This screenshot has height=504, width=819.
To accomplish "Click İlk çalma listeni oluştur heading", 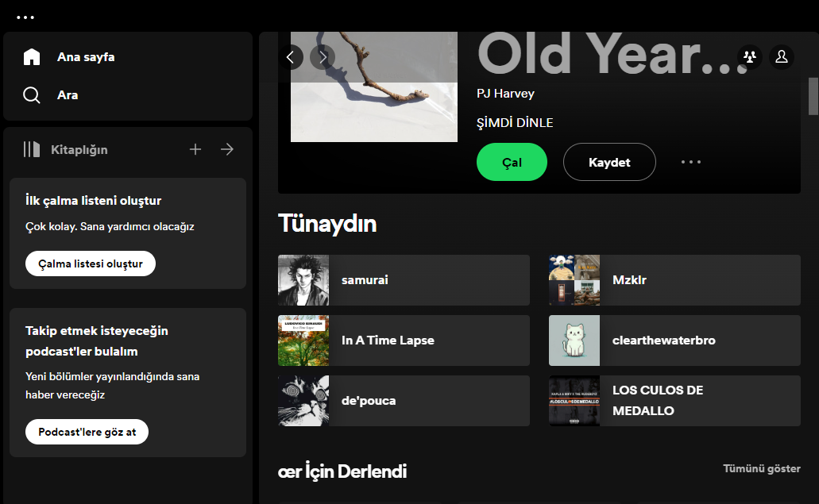I will [94, 201].
